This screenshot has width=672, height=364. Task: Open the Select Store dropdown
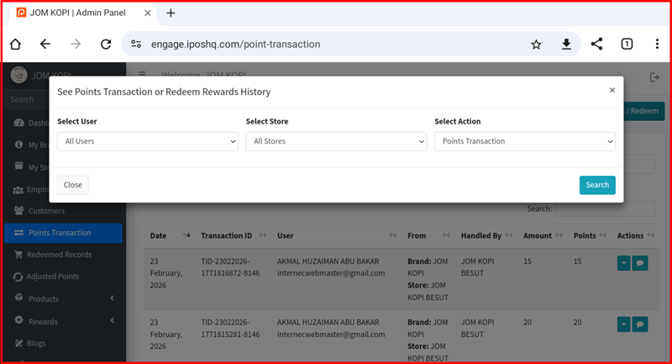click(336, 141)
